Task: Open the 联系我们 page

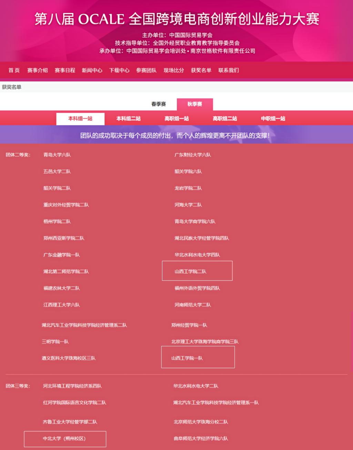Action: tap(229, 70)
